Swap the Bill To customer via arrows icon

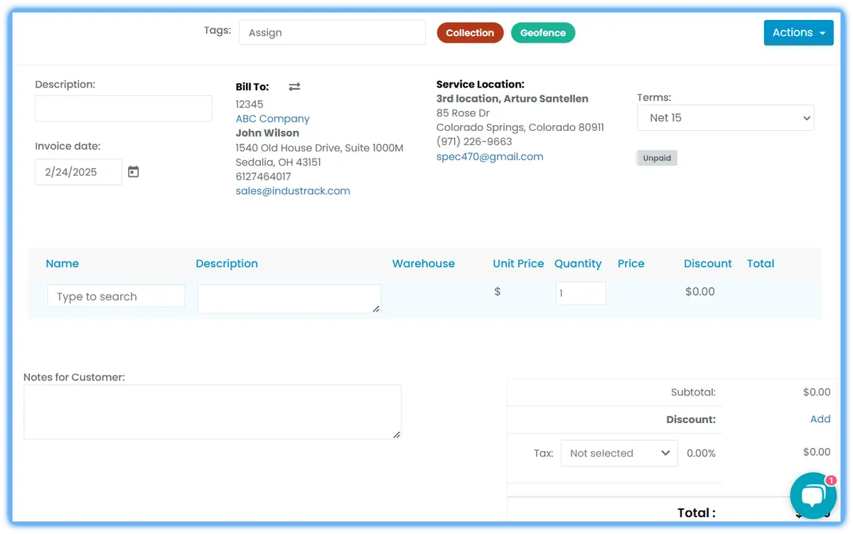click(x=294, y=87)
